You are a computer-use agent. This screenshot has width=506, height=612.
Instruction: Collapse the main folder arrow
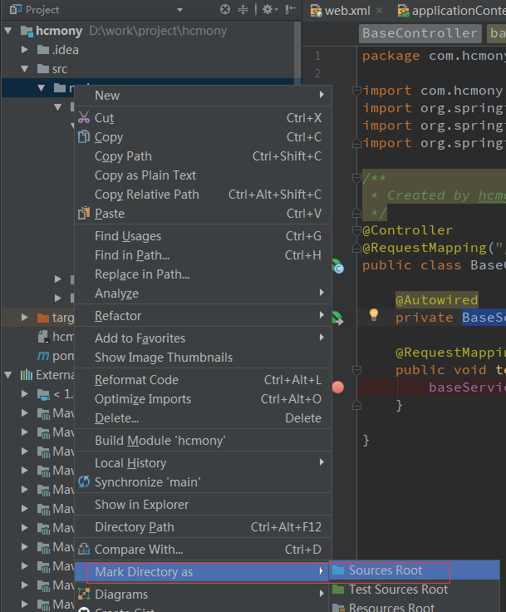pos(42,88)
